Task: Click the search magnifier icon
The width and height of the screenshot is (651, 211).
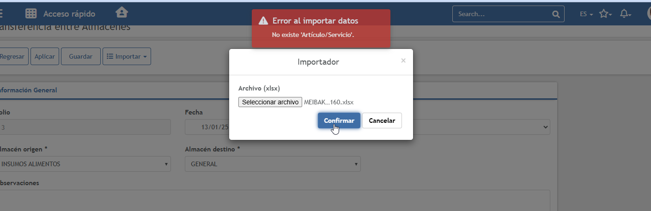Action: [x=555, y=14]
